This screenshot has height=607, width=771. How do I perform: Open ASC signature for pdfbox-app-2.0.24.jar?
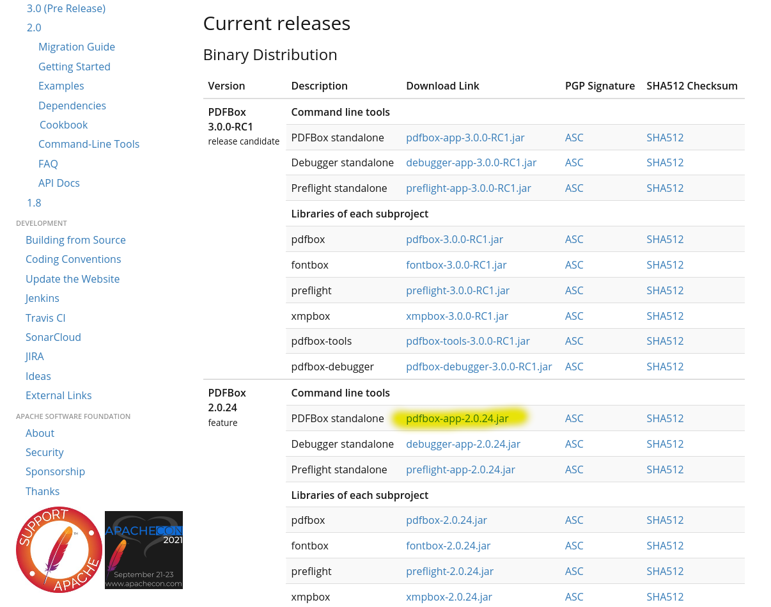click(x=574, y=418)
